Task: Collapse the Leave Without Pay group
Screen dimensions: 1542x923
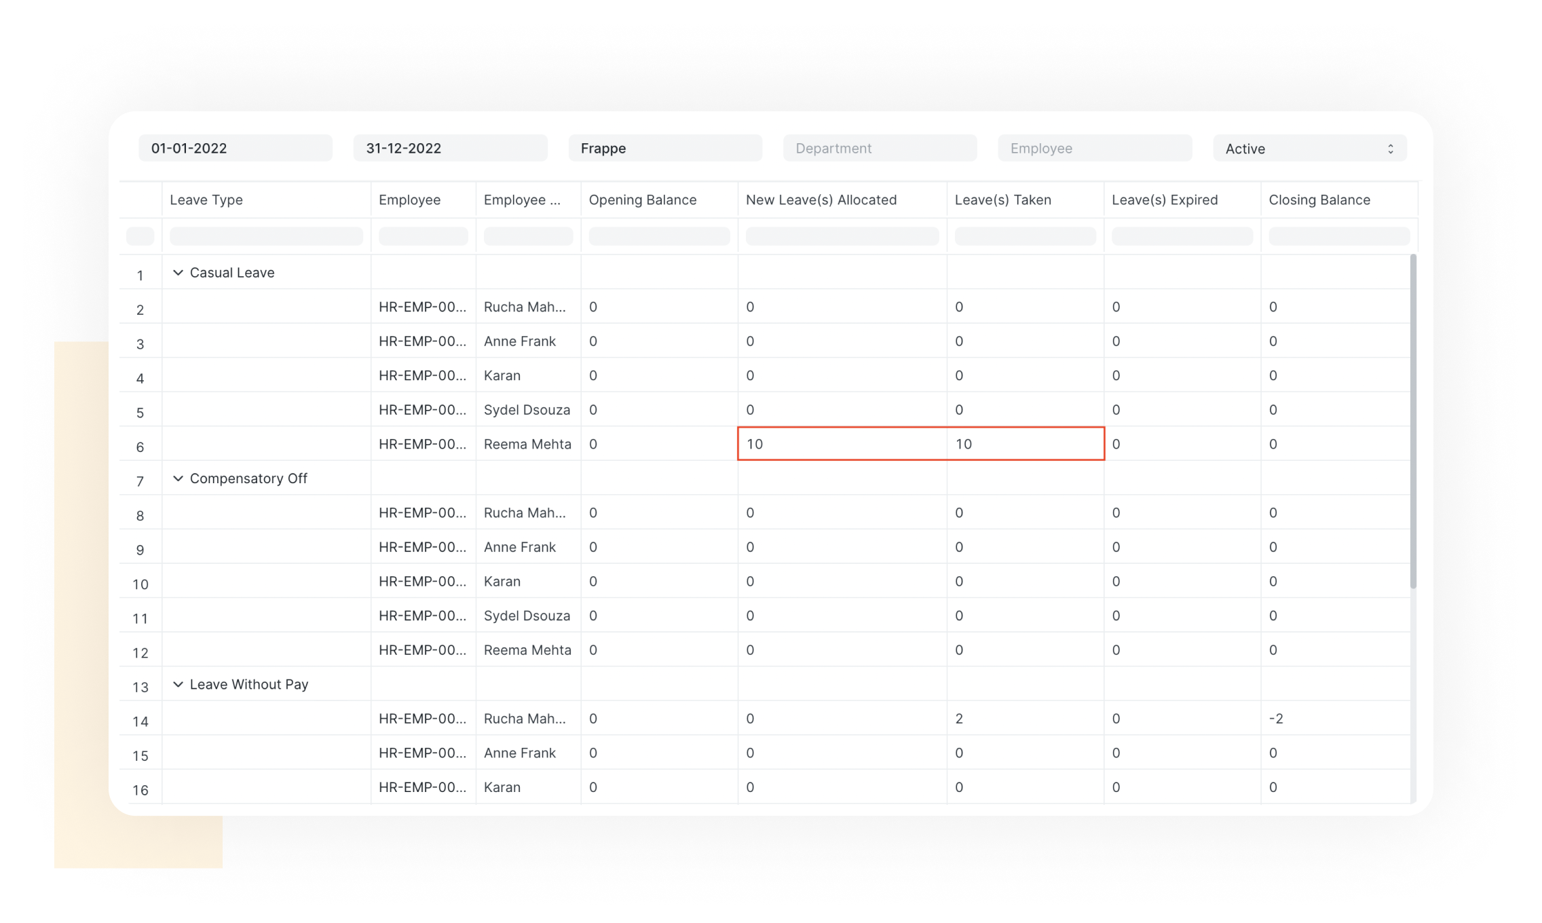Action: point(178,684)
